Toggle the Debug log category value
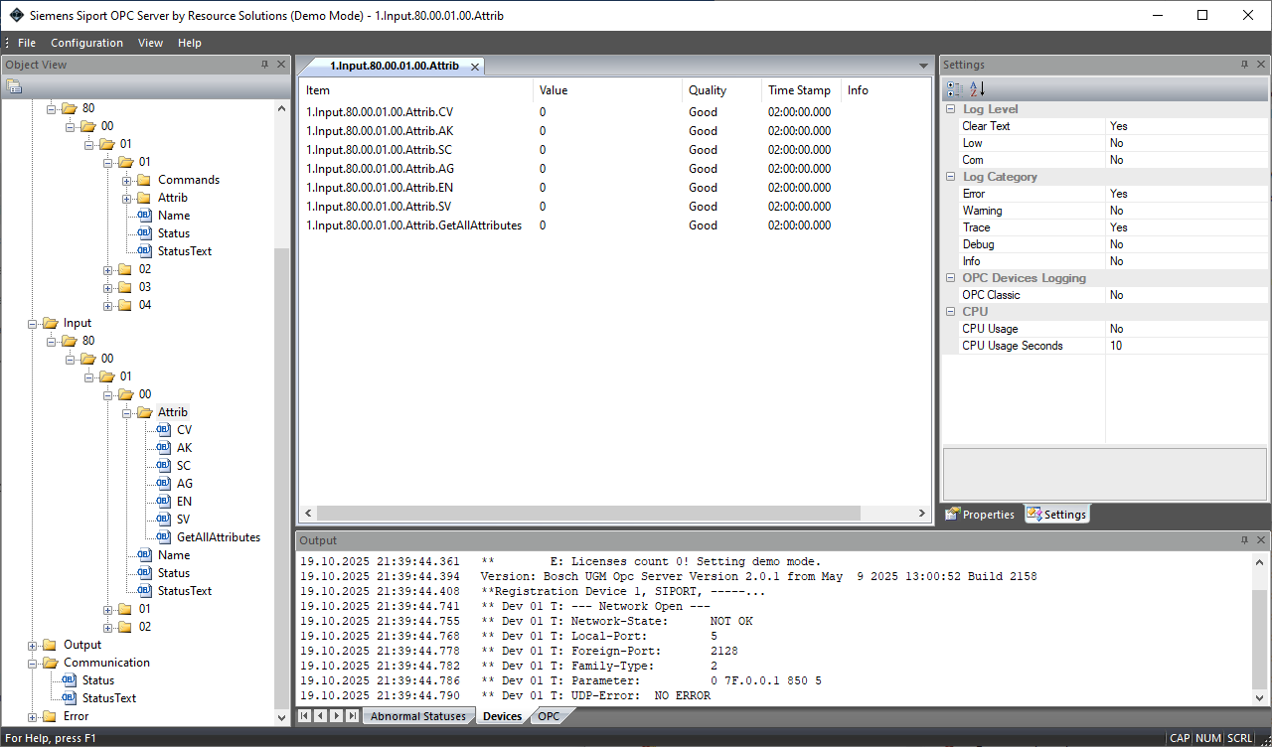This screenshot has width=1272, height=747. coord(1185,244)
